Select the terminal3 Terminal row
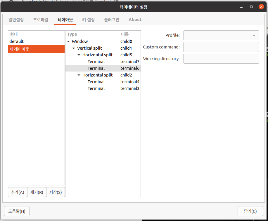The height and width of the screenshot is (221, 268). click(103, 88)
